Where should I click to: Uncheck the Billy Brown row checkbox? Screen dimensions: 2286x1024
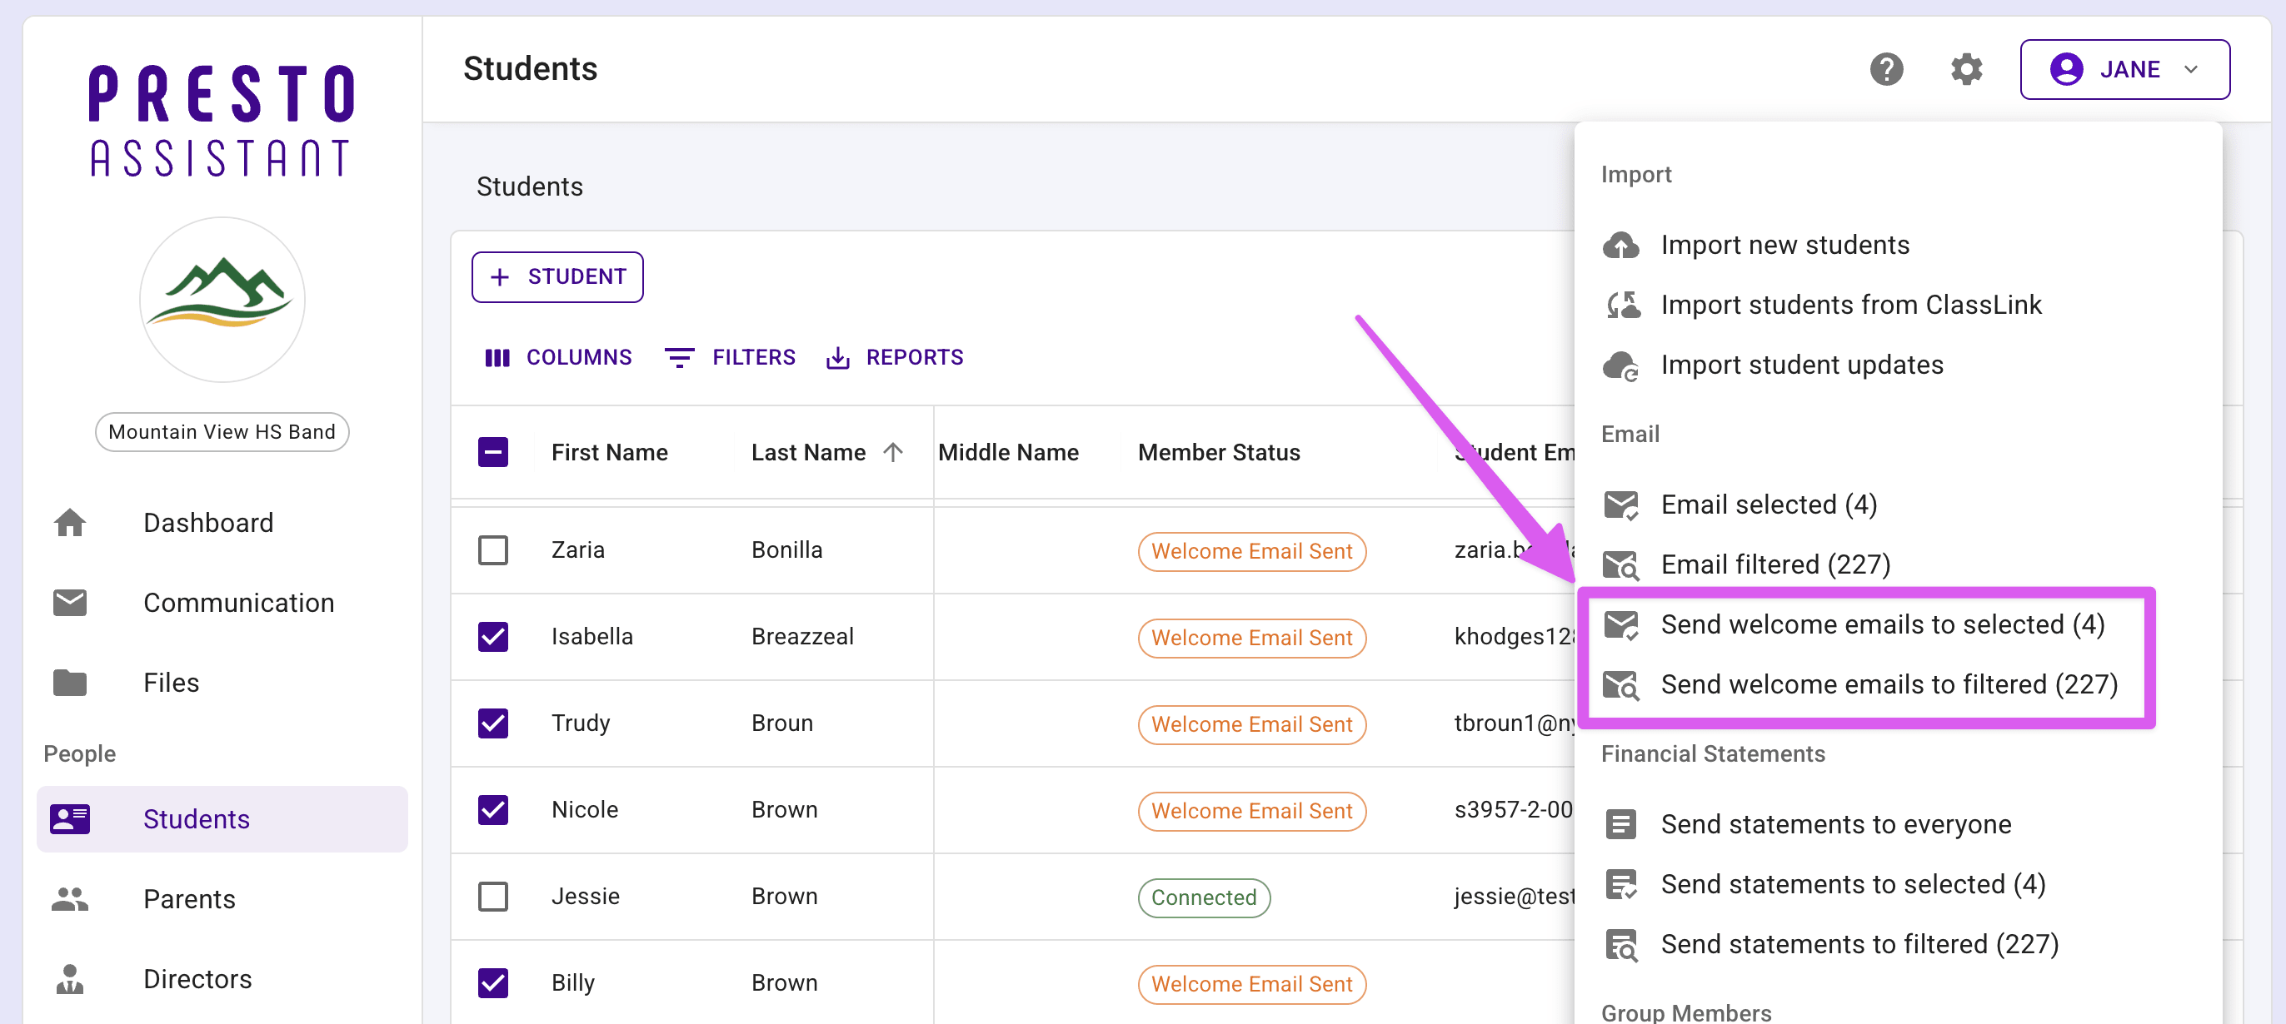492,983
